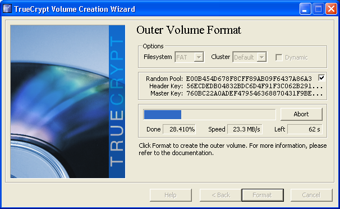This screenshot has width=340, height=209.
Task: Abort the outer volume formatting
Action: (x=301, y=114)
